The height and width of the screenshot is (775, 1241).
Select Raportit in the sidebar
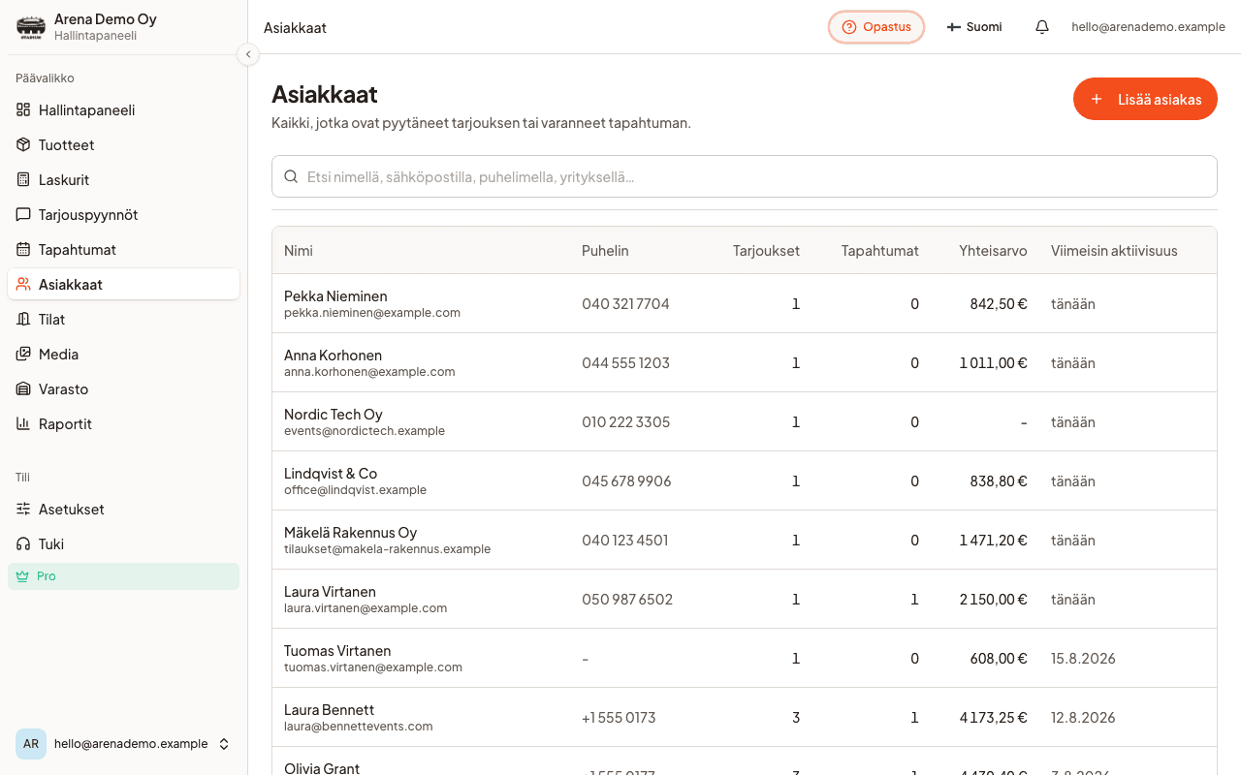coord(123,424)
